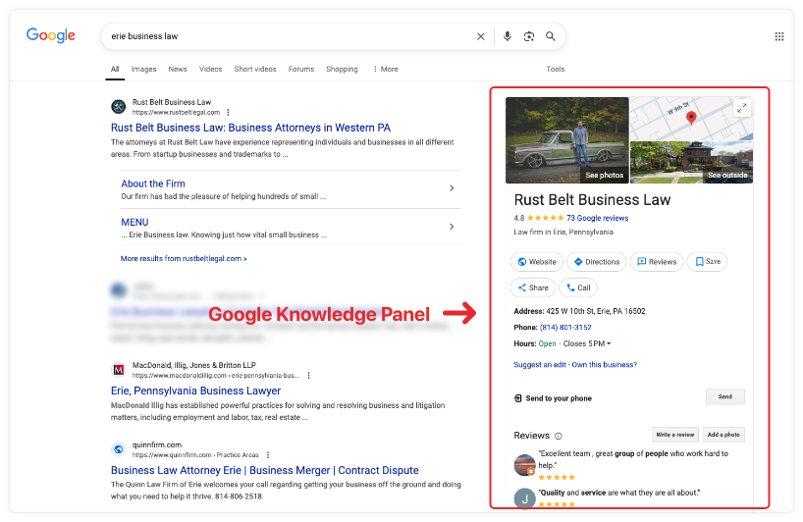The width and height of the screenshot is (803, 522).
Task: Click the Website button
Action: pyautogui.click(x=537, y=262)
